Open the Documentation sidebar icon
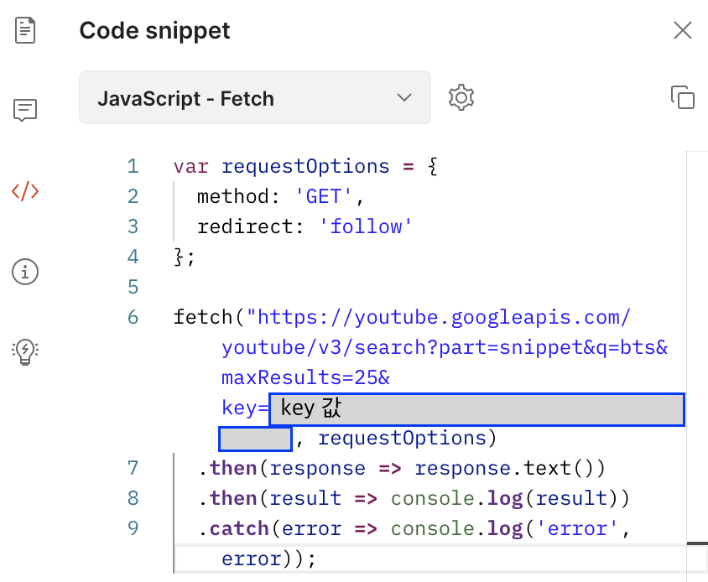 pyautogui.click(x=25, y=30)
